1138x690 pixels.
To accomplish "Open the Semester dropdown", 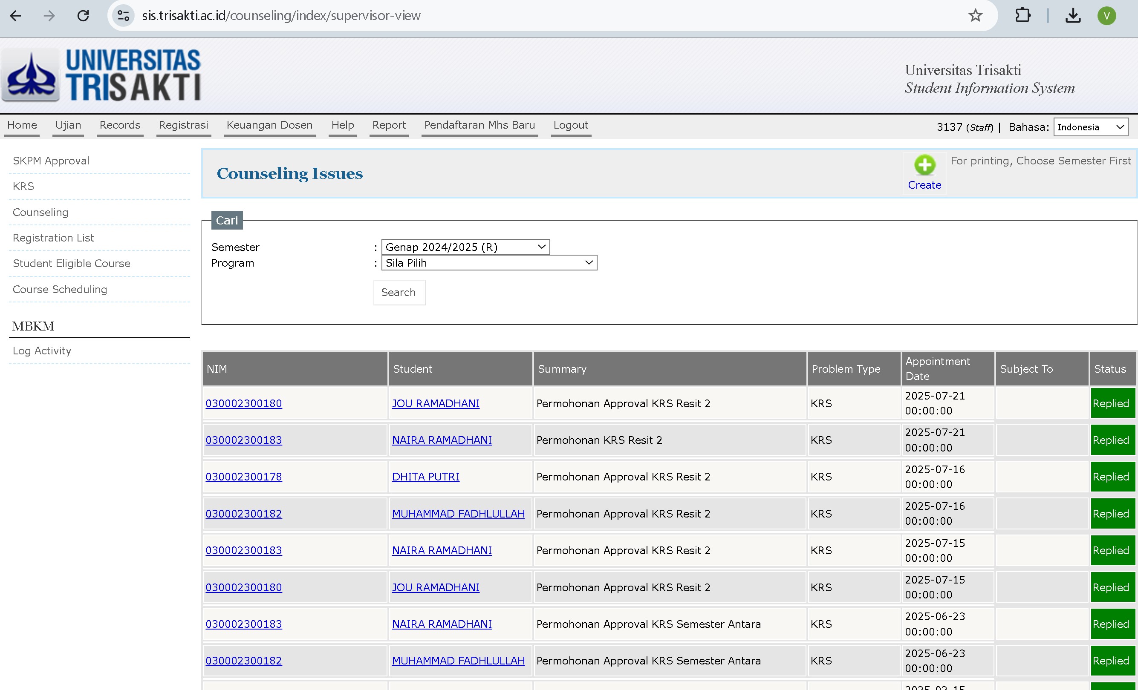I will coord(465,247).
